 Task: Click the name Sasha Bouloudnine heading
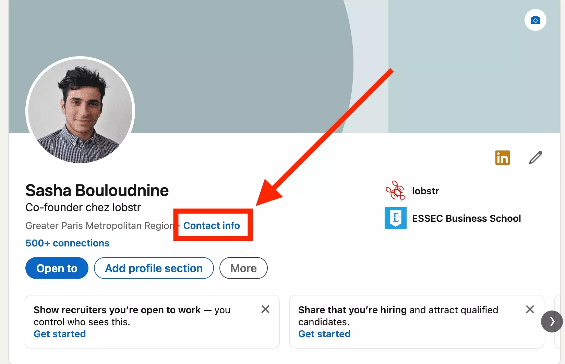[x=97, y=190]
